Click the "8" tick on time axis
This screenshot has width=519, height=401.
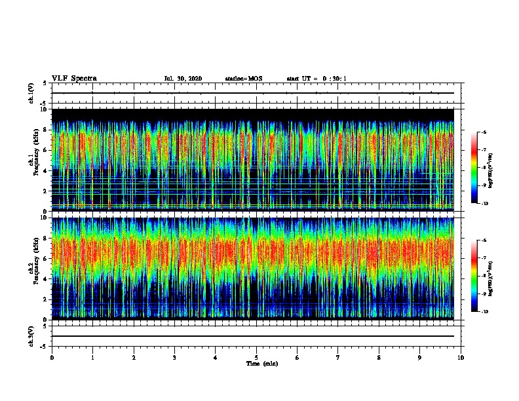379,358
